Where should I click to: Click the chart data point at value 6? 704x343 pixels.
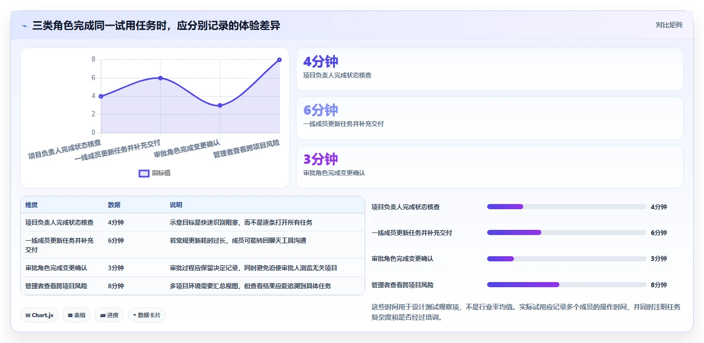[x=160, y=78]
